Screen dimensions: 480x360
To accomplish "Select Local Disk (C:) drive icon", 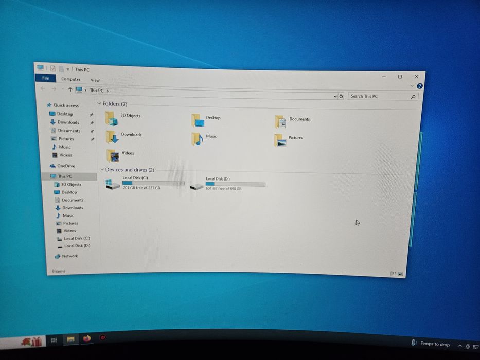I will pos(113,184).
